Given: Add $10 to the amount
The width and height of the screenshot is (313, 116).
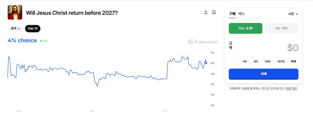Looking at the screenshot, I should click(267, 61).
